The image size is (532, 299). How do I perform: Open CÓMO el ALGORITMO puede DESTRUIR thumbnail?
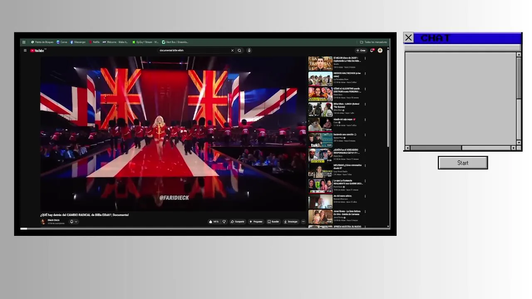[320, 94]
